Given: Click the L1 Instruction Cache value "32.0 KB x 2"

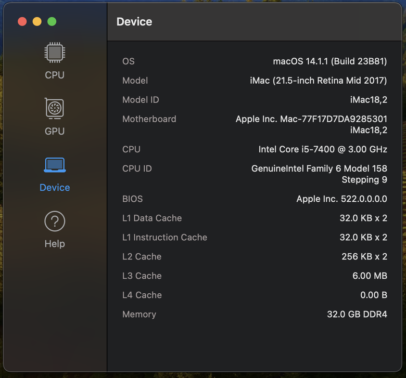Looking at the screenshot, I should coord(363,237).
